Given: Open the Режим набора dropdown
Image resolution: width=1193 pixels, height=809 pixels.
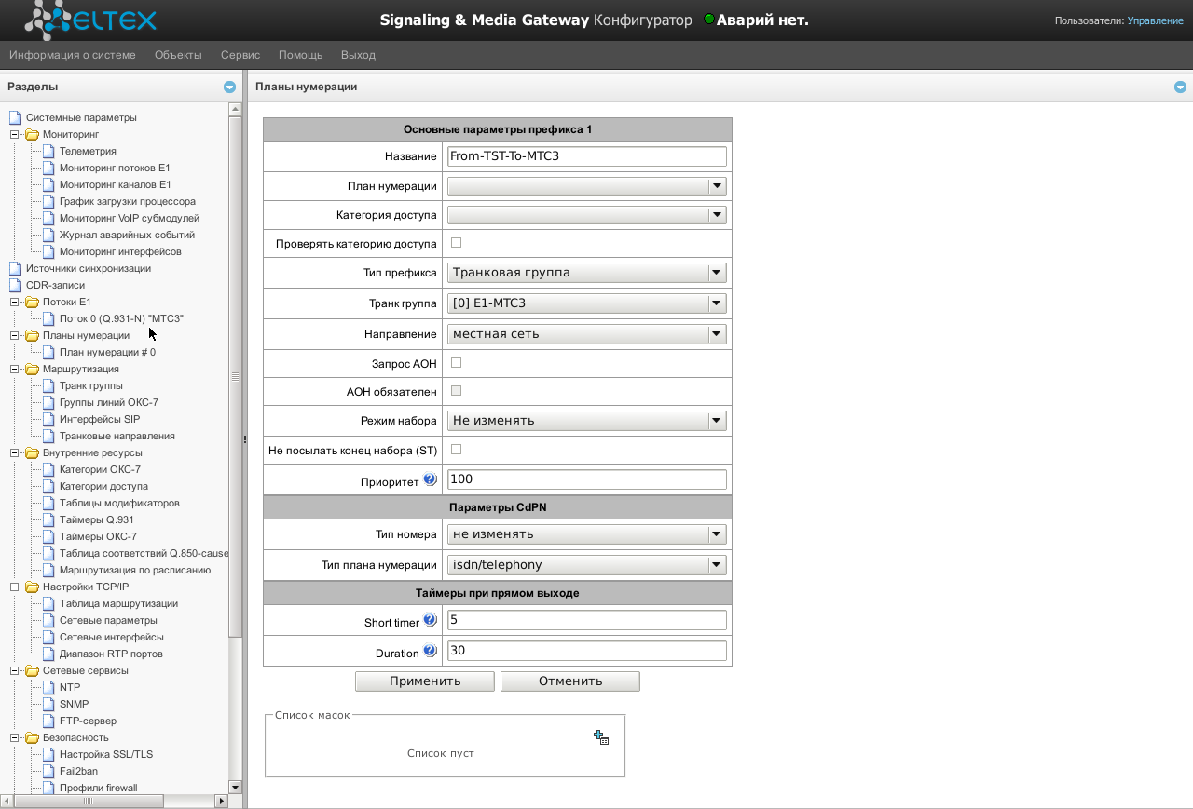Looking at the screenshot, I should (x=587, y=421).
